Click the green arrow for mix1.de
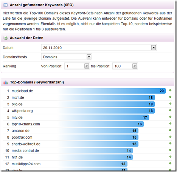The height and width of the screenshot is (172, 177). (x=170, y=97)
